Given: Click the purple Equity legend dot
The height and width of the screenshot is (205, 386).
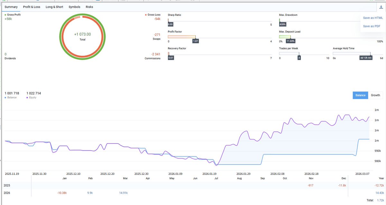Looking at the screenshot, I should click(x=27, y=97).
